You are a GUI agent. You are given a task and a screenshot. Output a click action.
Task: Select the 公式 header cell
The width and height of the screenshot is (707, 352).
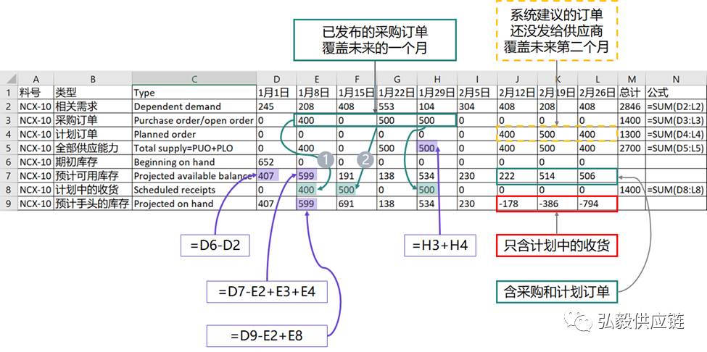[x=675, y=93]
